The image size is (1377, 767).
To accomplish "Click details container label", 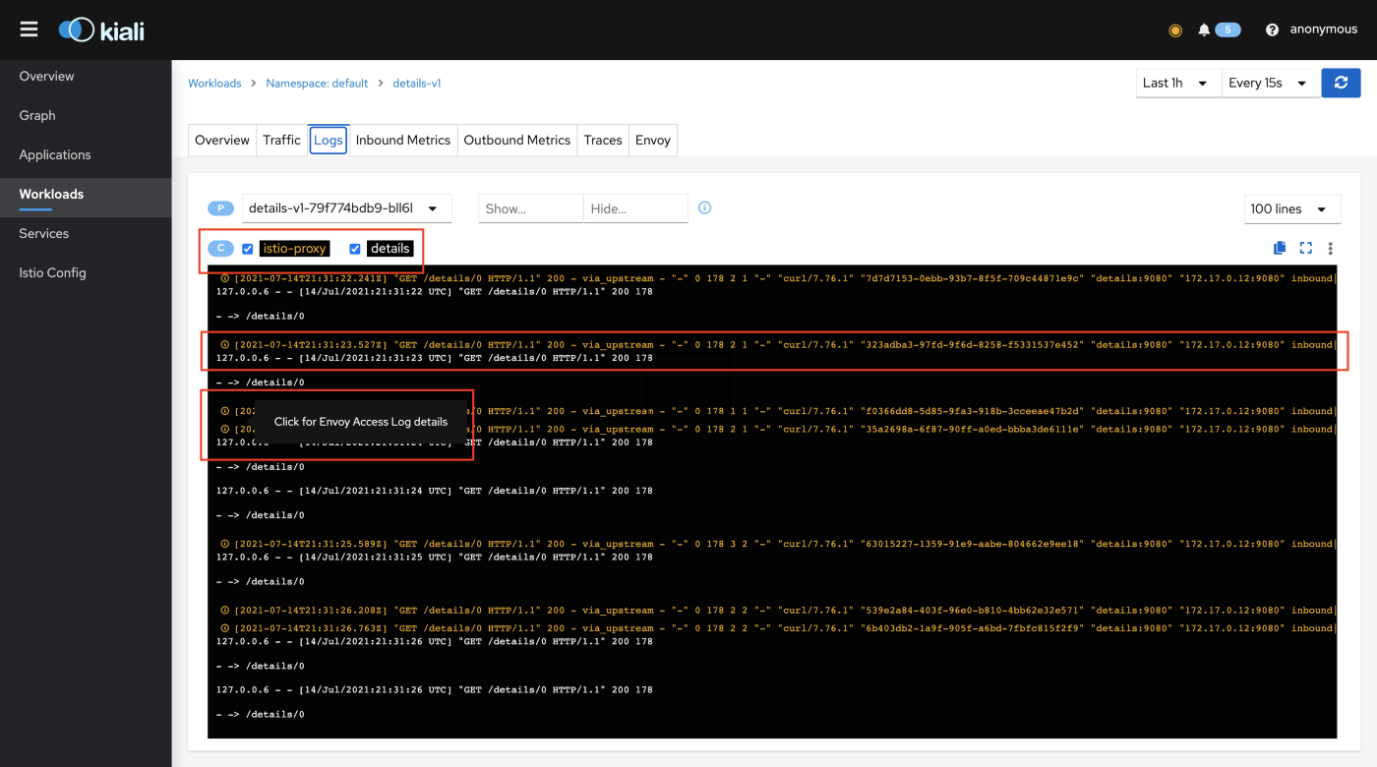I will 390,249.
